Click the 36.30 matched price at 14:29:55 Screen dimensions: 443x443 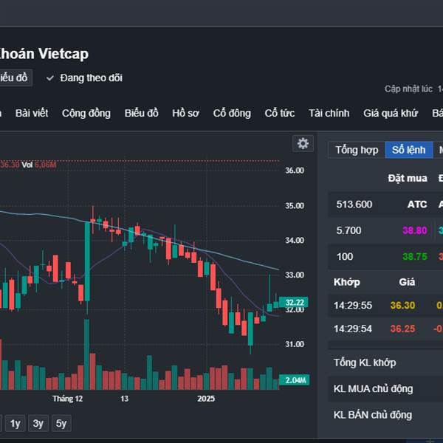[402, 306]
